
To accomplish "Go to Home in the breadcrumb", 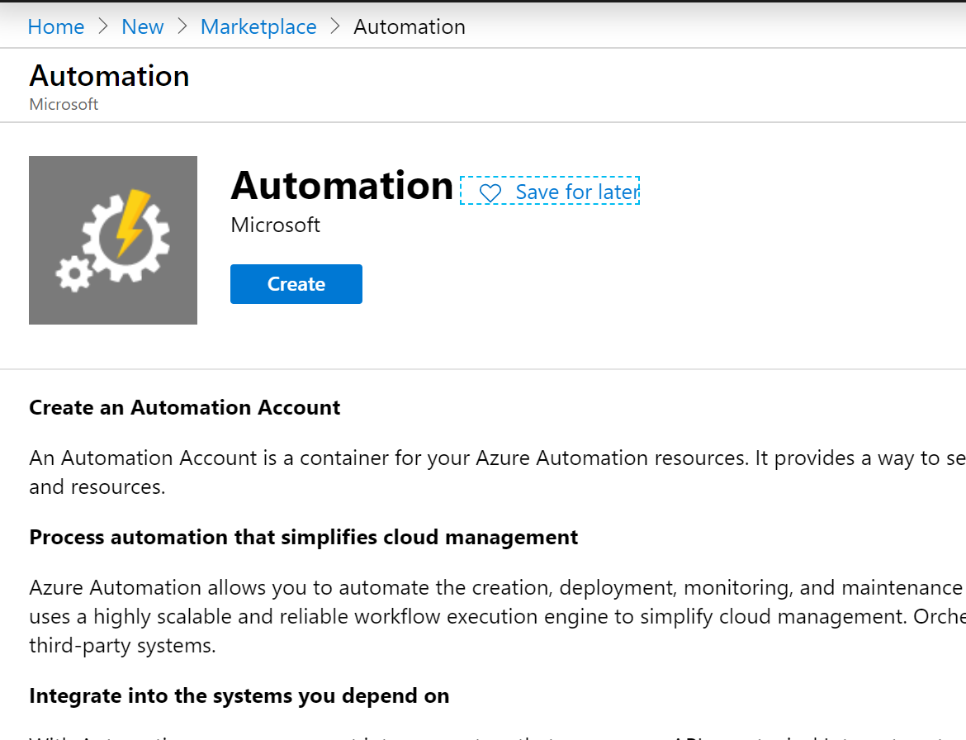I will click(x=56, y=26).
